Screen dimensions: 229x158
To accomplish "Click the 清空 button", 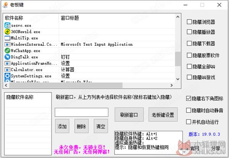I will point(101,126).
